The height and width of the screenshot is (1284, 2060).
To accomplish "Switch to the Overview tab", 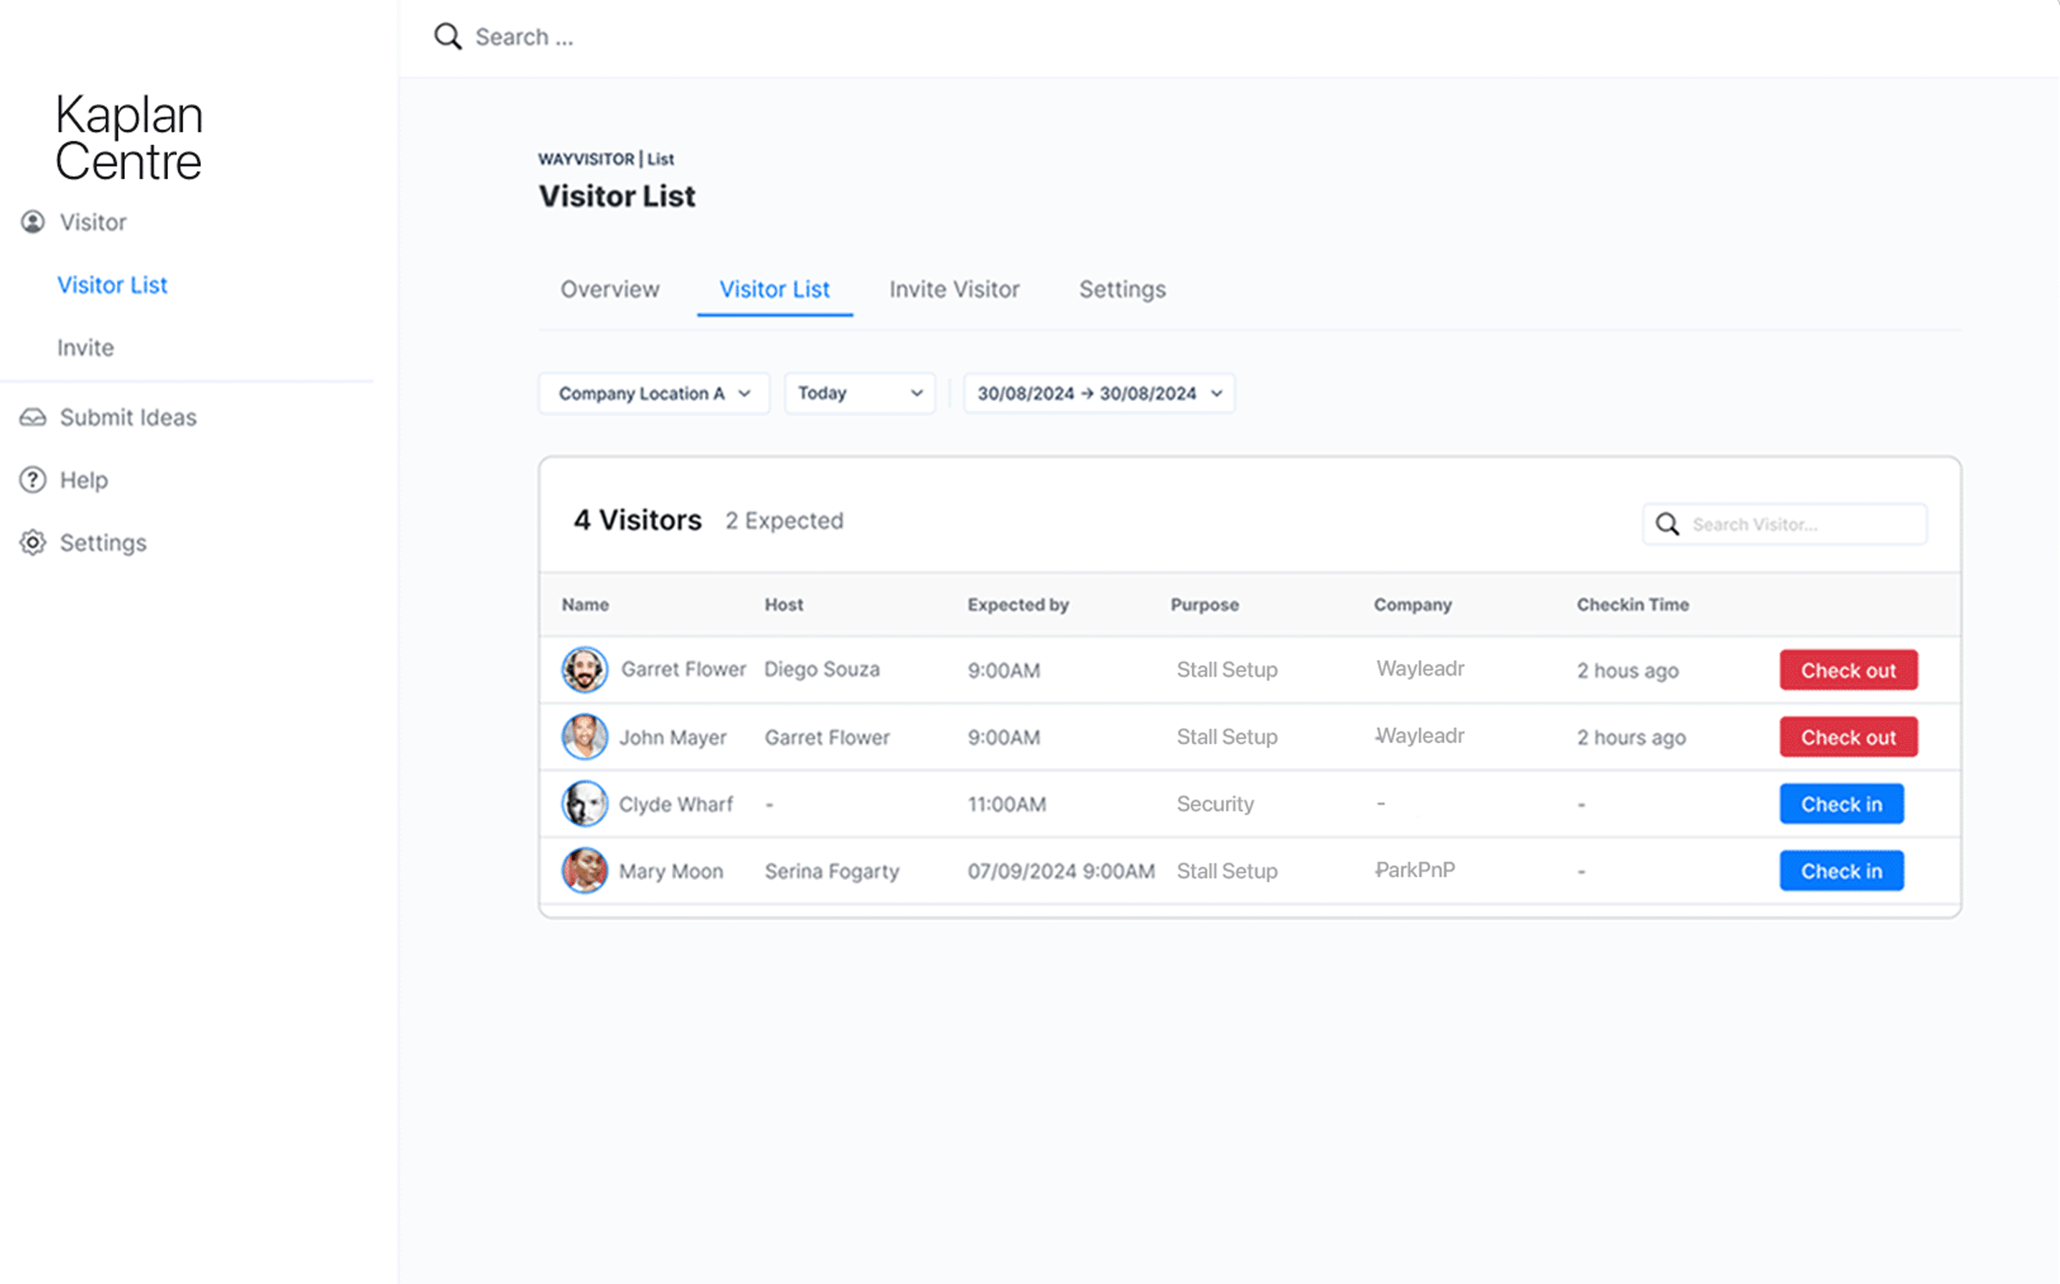I will tap(608, 288).
